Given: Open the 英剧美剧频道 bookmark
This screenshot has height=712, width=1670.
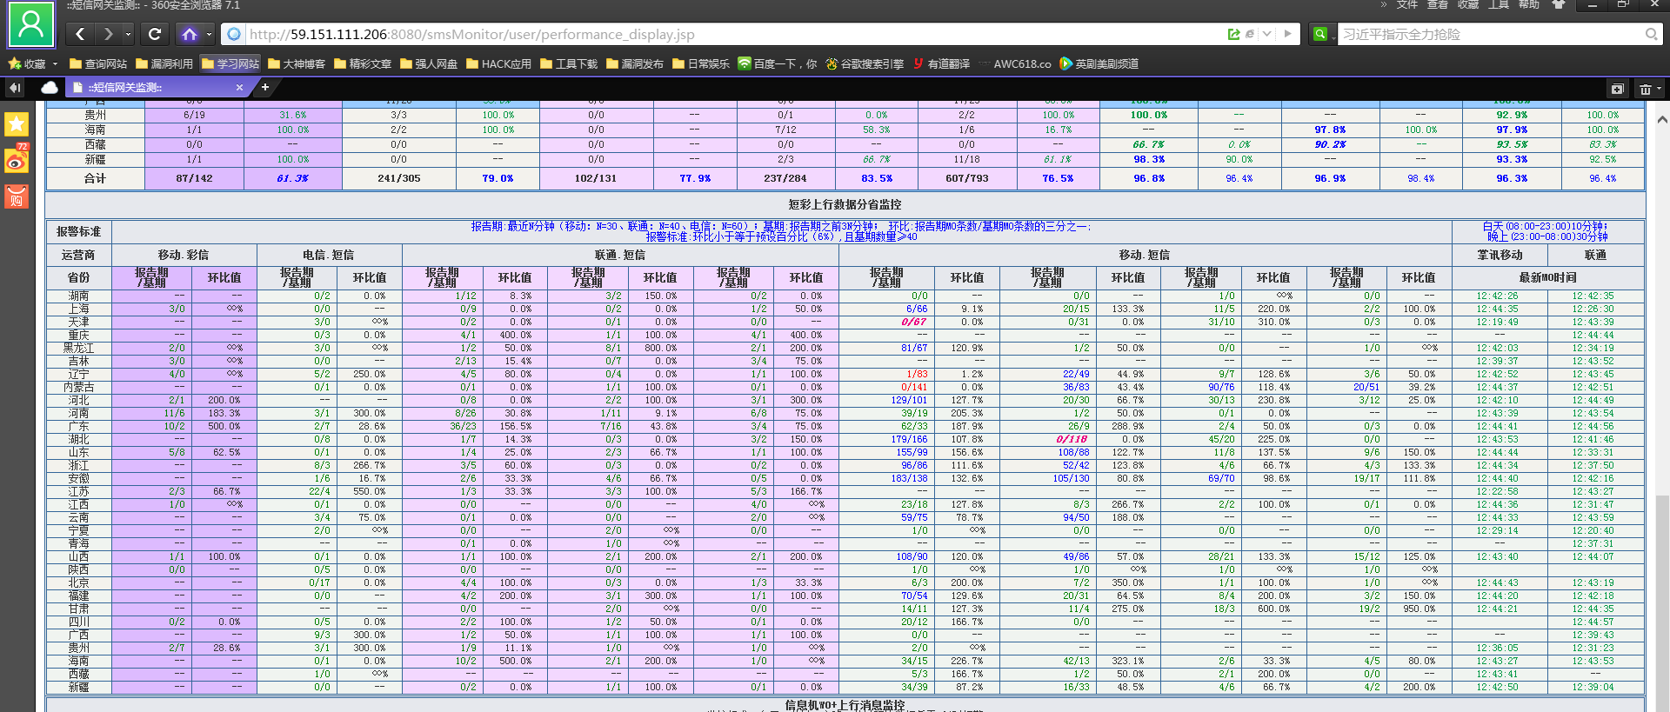Looking at the screenshot, I should (x=1099, y=63).
